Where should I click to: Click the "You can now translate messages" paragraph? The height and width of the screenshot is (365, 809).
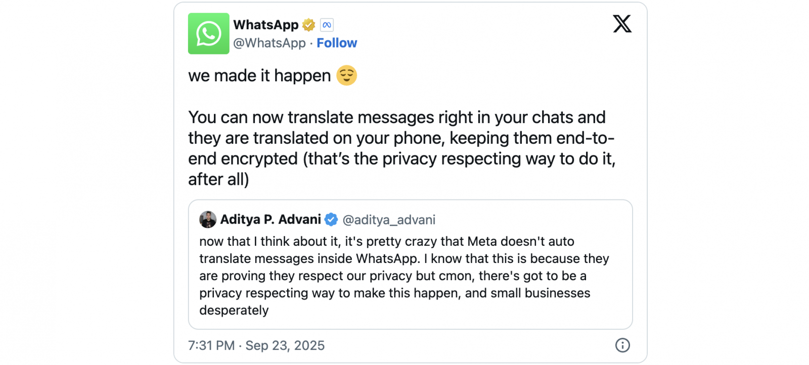[401, 148]
